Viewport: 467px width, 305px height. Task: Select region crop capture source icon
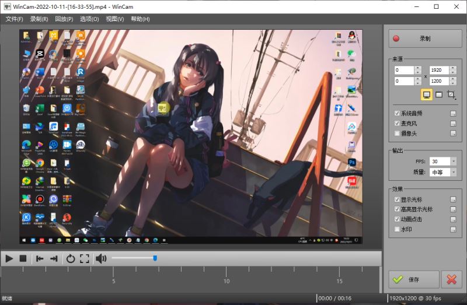pyautogui.click(x=451, y=94)
